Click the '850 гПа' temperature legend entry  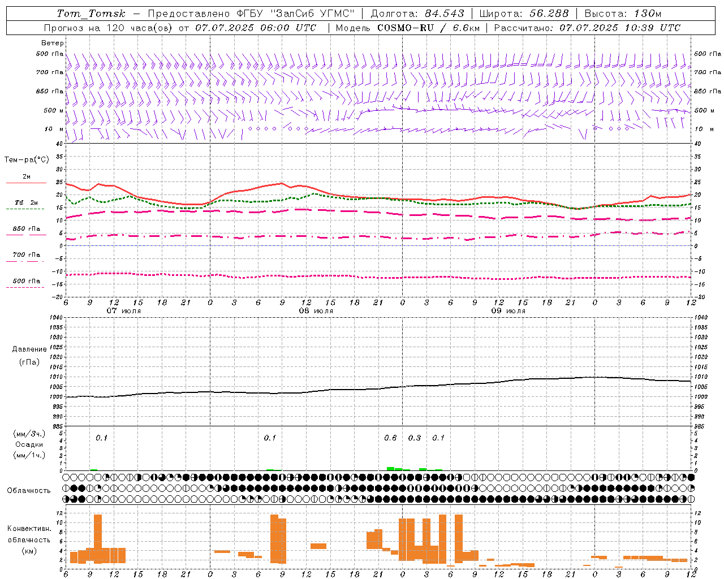click(26, 229)
